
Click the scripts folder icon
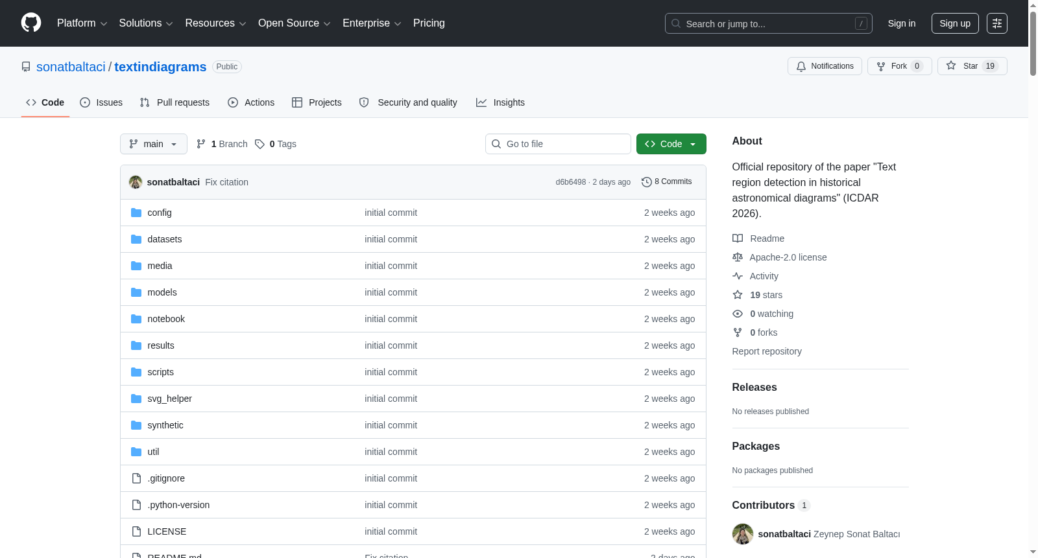click(x=136, y=372)
